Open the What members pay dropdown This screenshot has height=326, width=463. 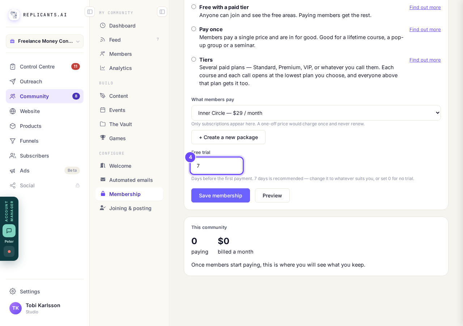[316, 113]
